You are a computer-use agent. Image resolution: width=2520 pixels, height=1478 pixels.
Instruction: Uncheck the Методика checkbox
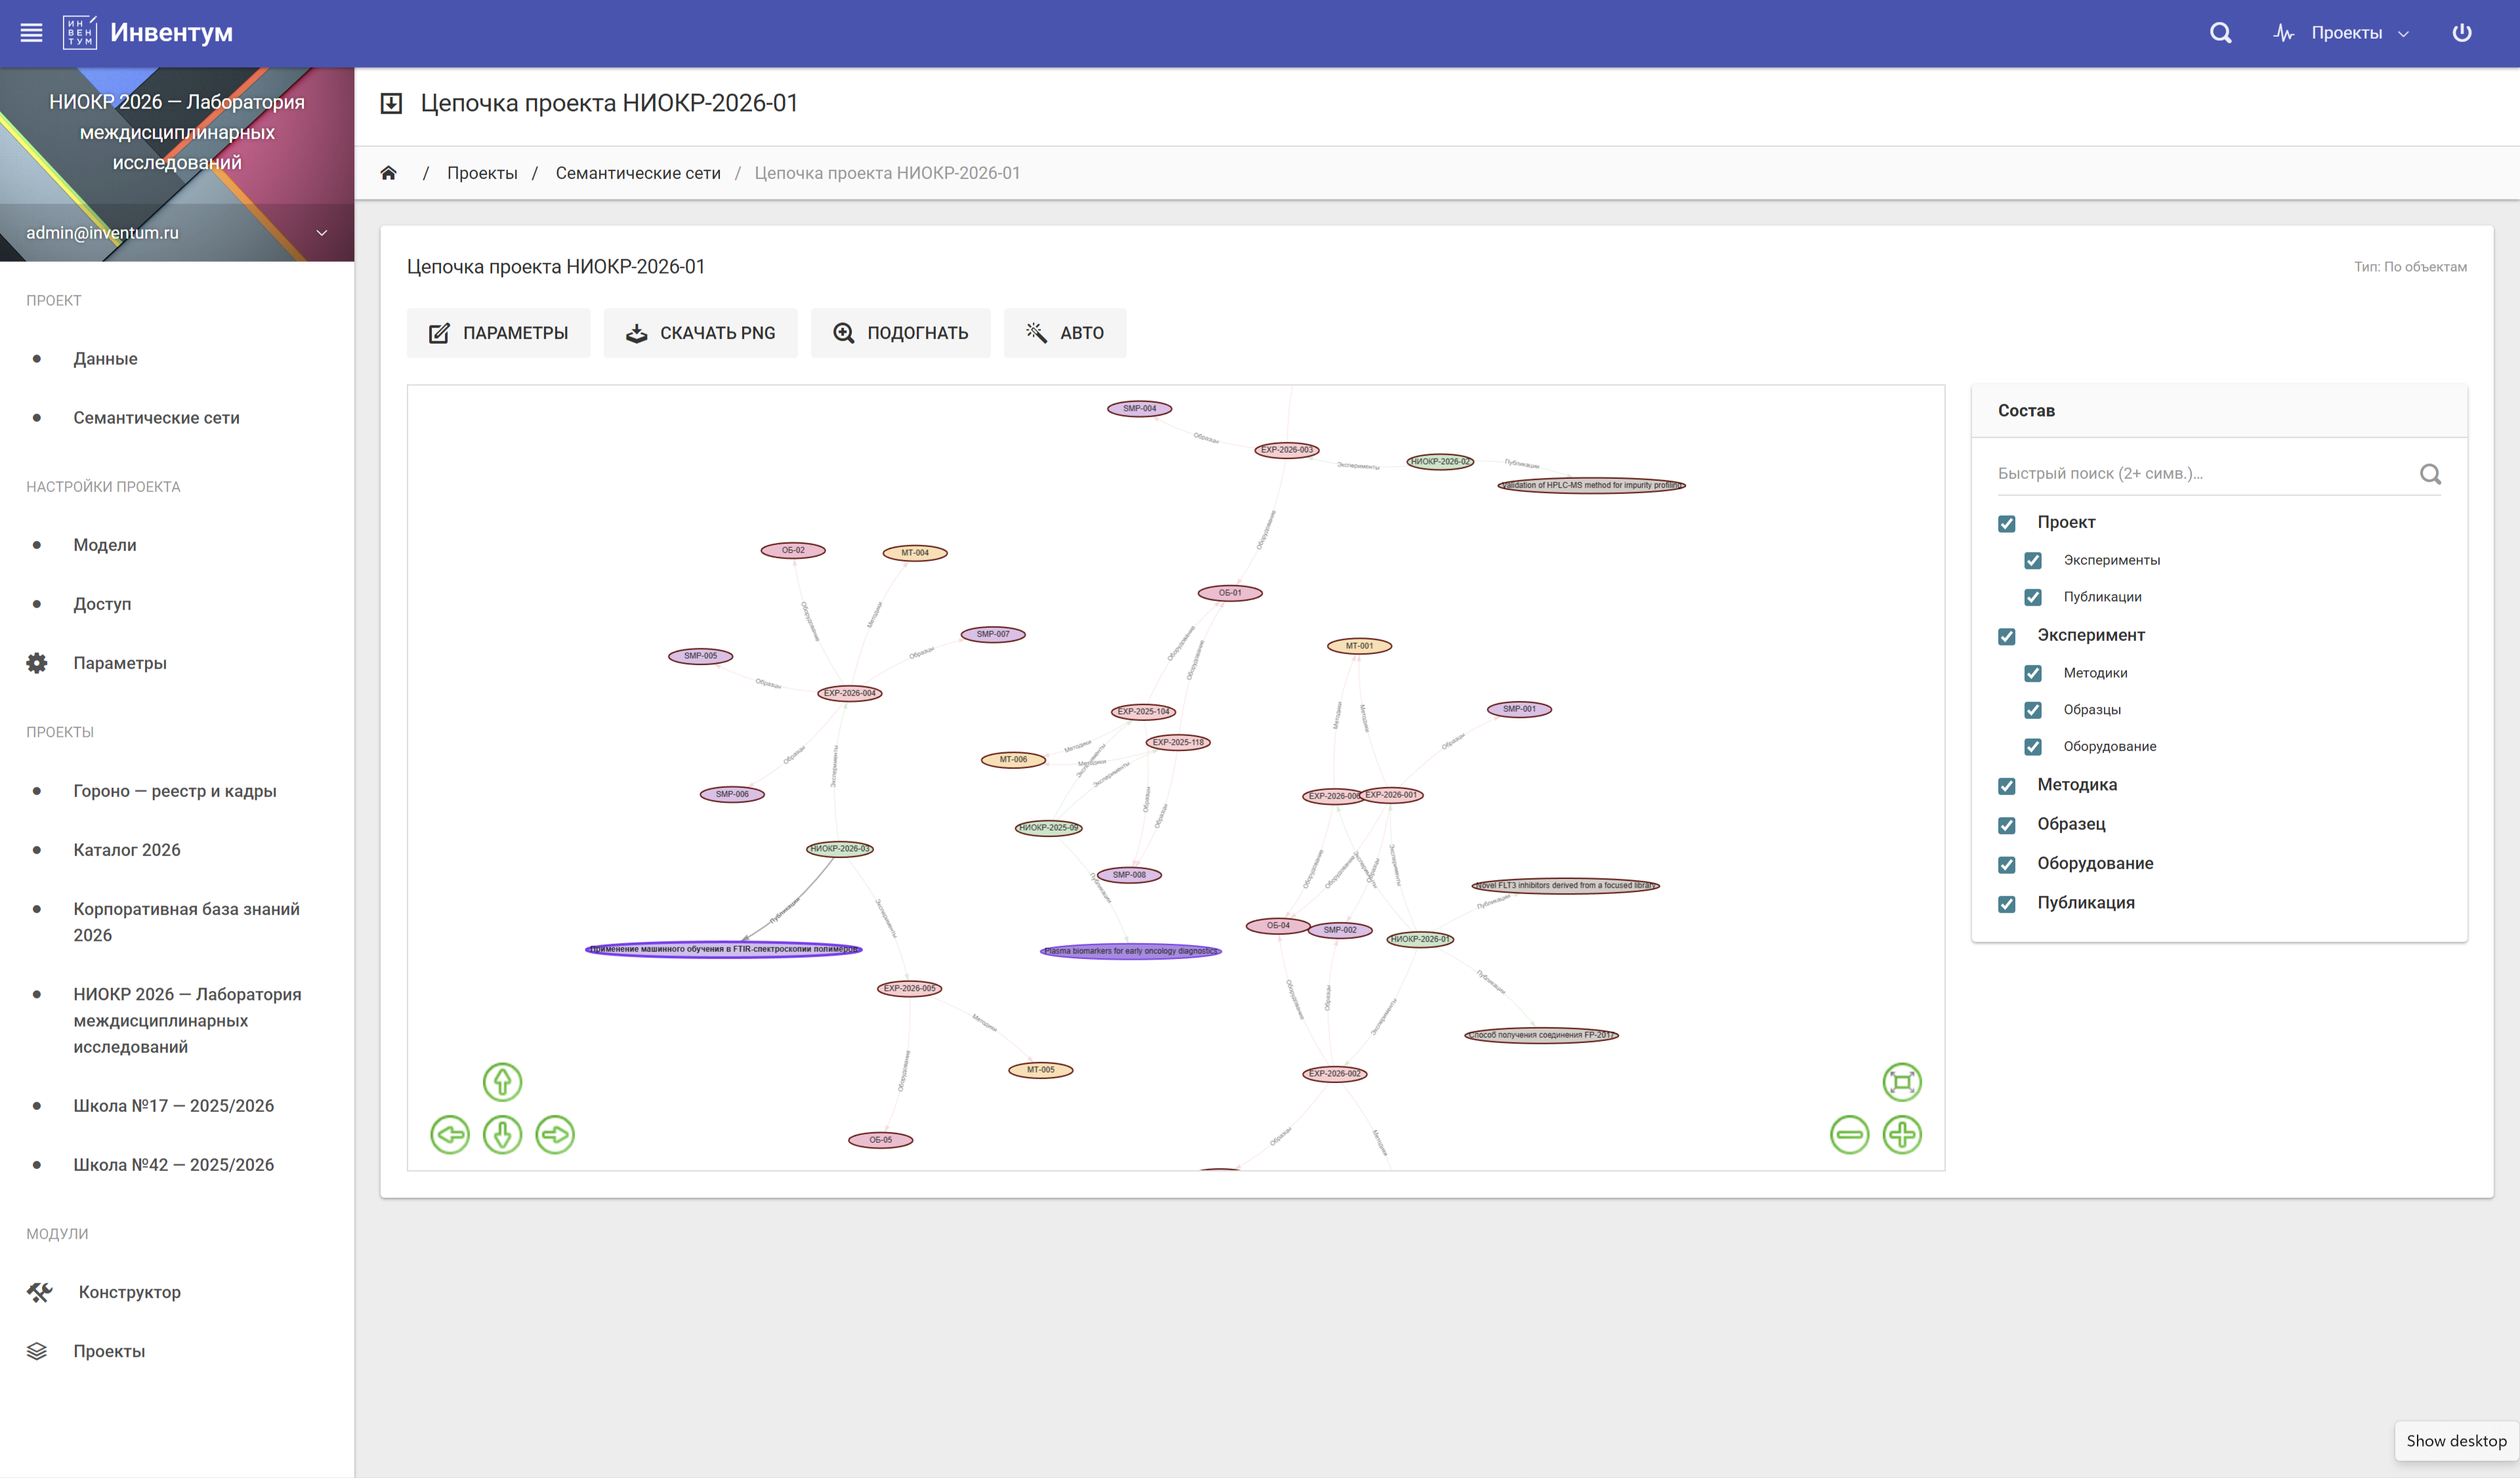[x=2007, y=785]
